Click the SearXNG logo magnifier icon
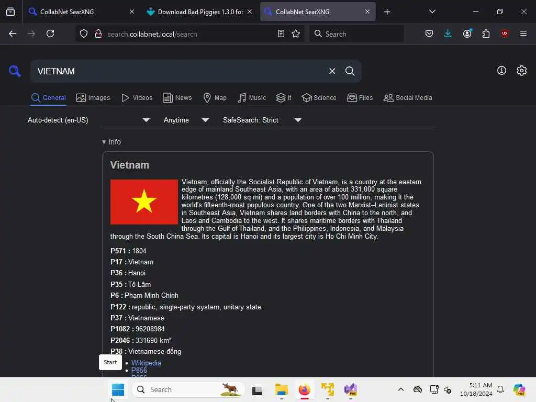Viewport: 536px width, 402px height. [x=14, y=71]
